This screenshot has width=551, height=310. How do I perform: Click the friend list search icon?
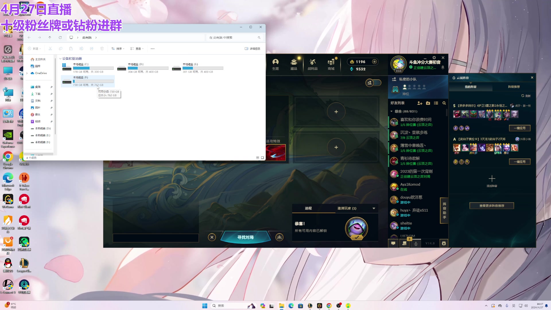coord(444,103)
